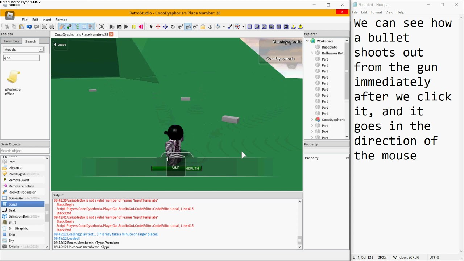Select Baseplate in Explorer
Image resolution: width=464 pixels, height=261 pixels.
[x=329, y=47]
